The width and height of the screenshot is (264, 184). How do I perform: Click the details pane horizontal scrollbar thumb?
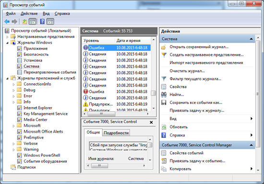99,166
